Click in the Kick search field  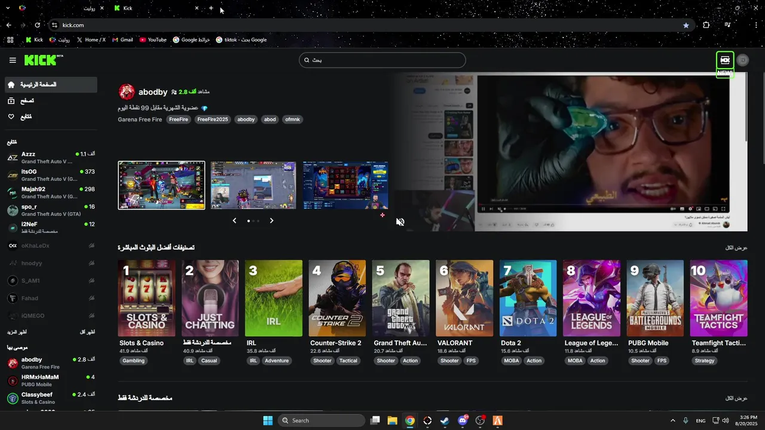(382, 60)
